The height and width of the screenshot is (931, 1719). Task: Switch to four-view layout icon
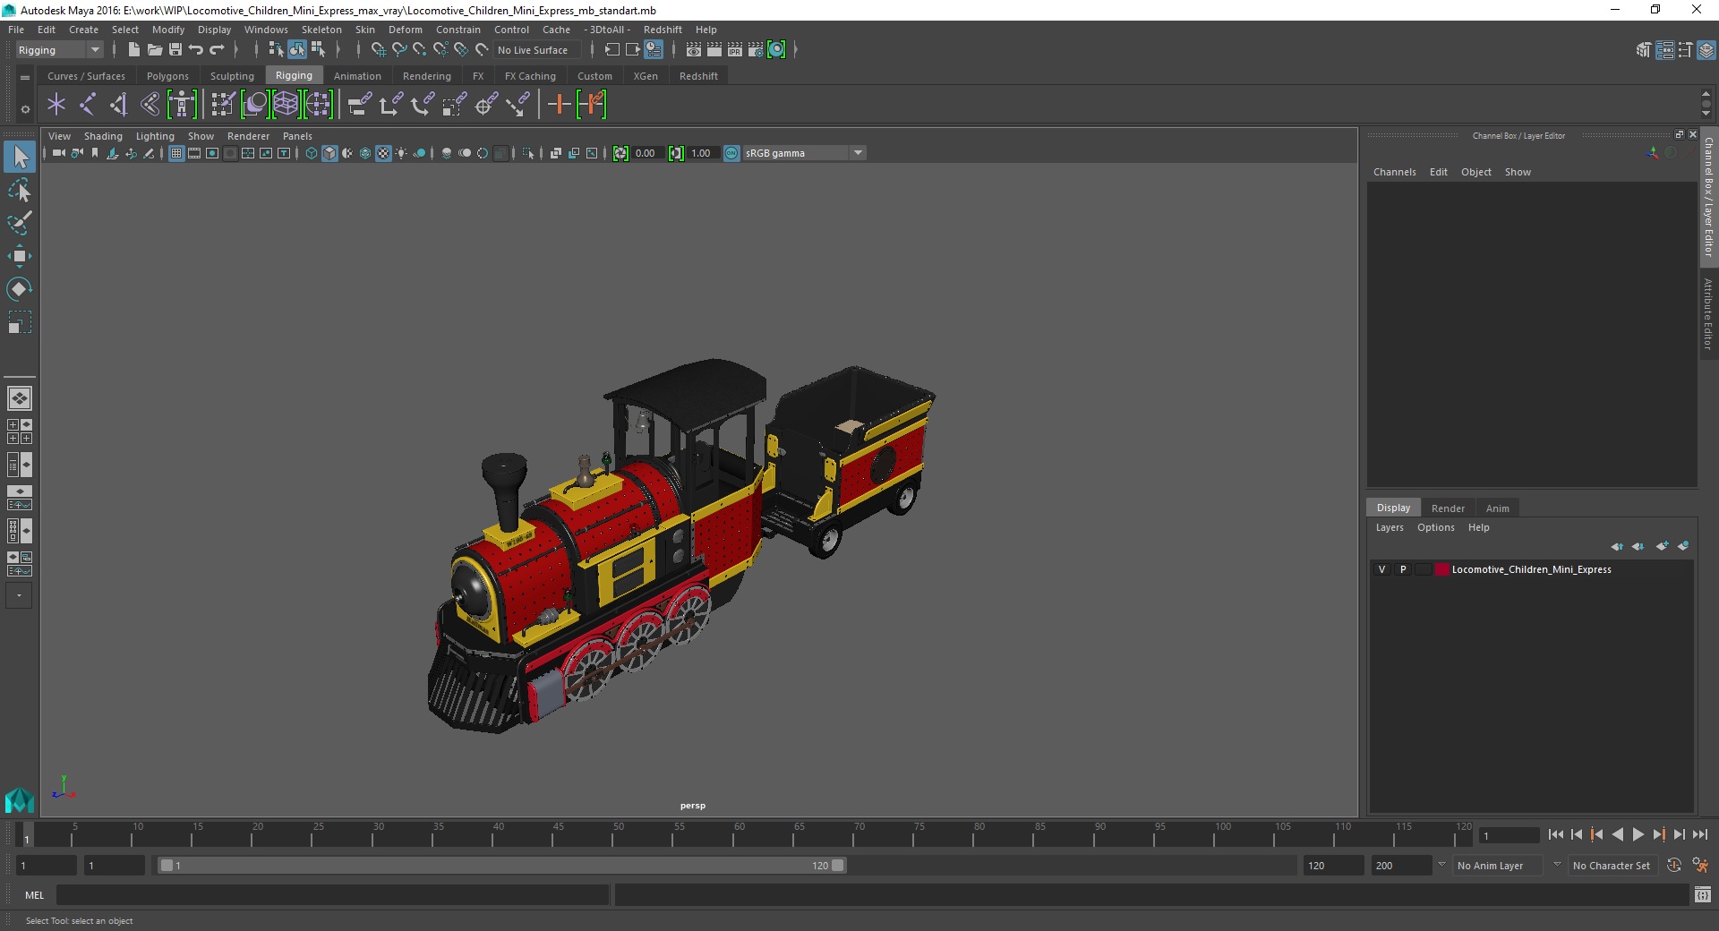[x=20, y=431]
